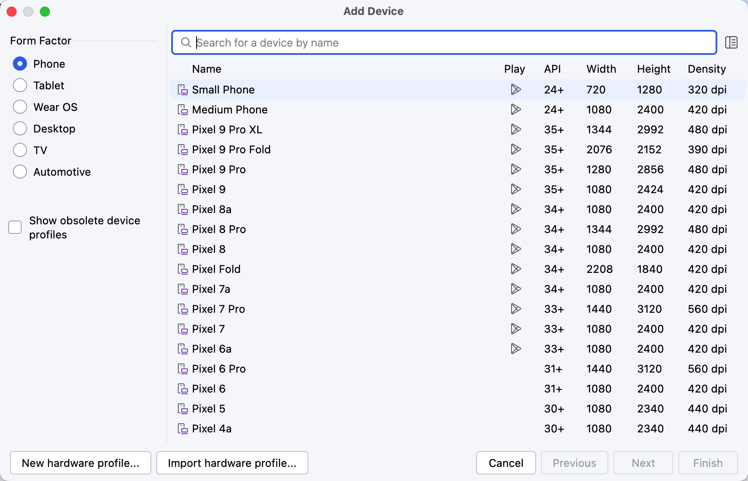Click the 320 dpi density for Small Phone

[707, 90]
